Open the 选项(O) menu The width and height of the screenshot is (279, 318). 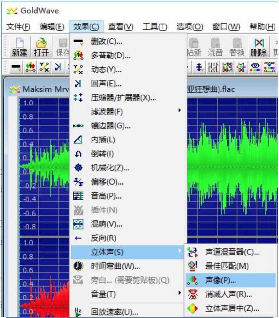pos(190,26)
